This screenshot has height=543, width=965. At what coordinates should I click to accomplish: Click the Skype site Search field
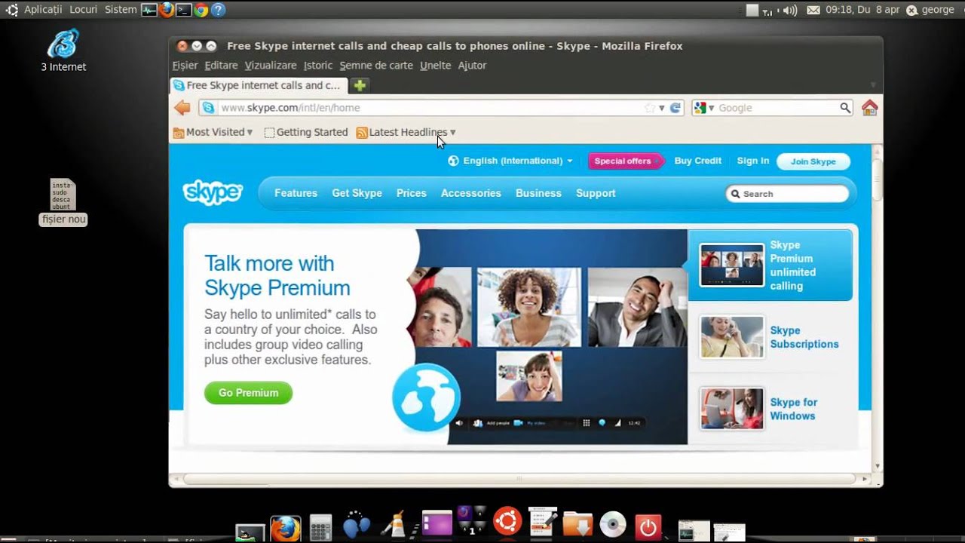click(787, 194)
